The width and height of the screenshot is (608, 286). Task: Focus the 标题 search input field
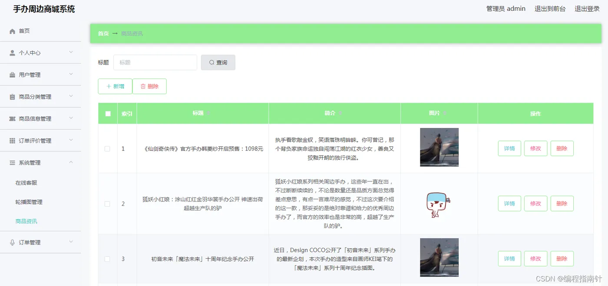coord(155,62)
